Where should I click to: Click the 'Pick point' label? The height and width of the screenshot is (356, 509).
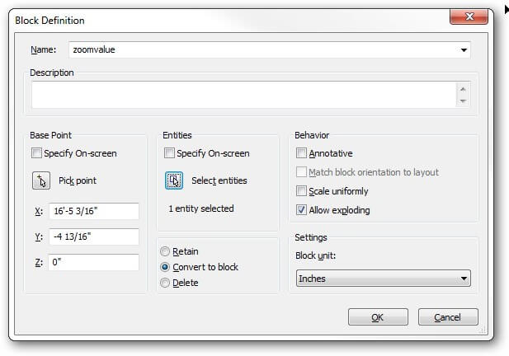tap(78, 180)
